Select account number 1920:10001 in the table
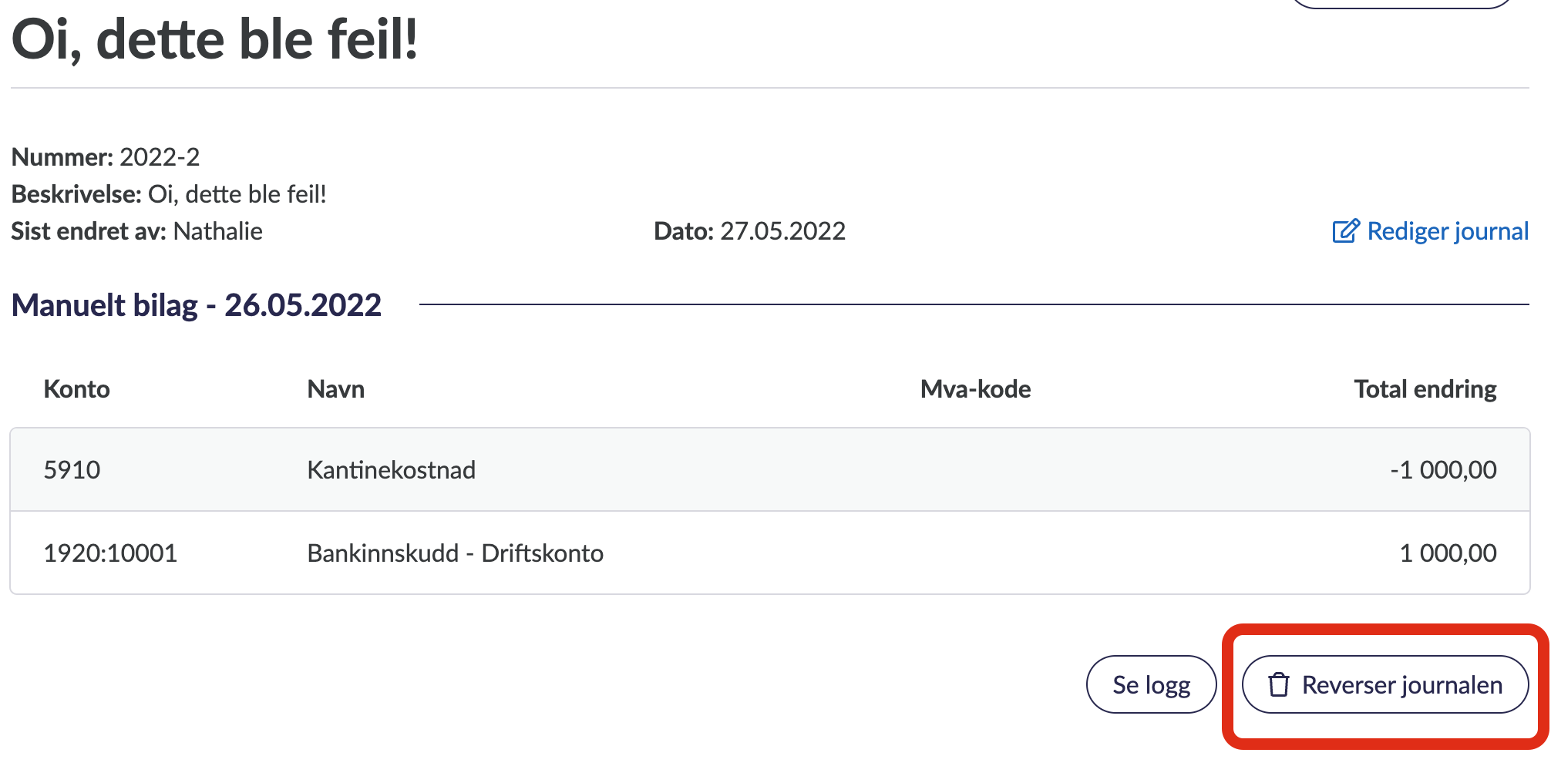Image resolution: width=1551 pixels, height=783 pixels. pyautogui.click(x=110, y=553)
